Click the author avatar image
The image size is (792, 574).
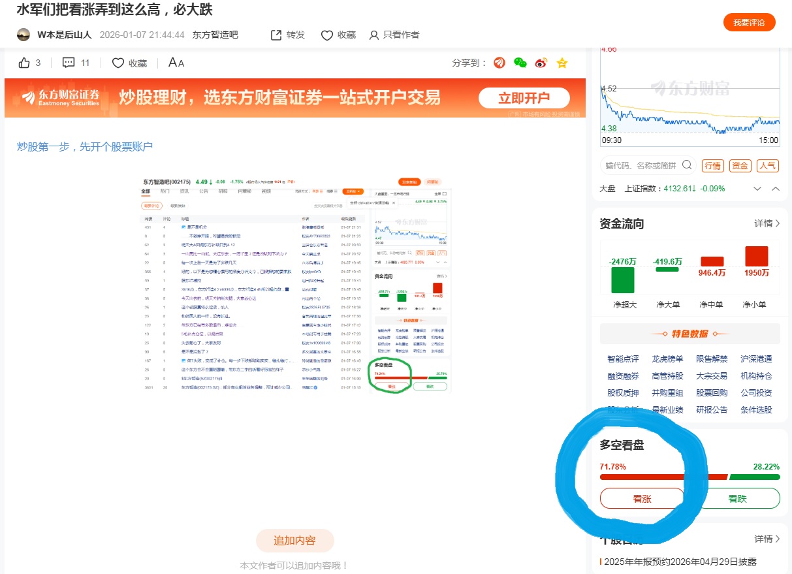pyautogui.click(x=24, y=35)
